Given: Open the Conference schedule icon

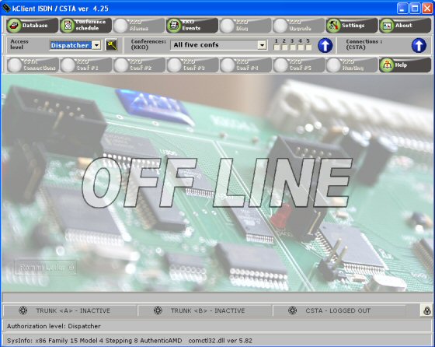Looking at the screenshot, I should tap(68, 26).
